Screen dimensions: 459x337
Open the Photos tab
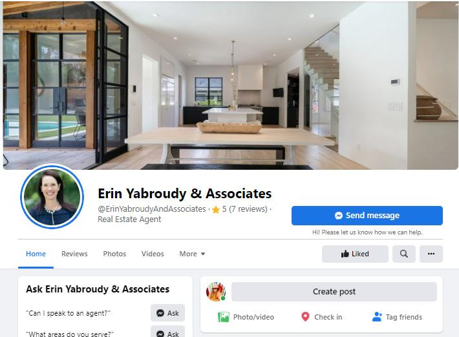pyautogui.click(x=114, y=254)
